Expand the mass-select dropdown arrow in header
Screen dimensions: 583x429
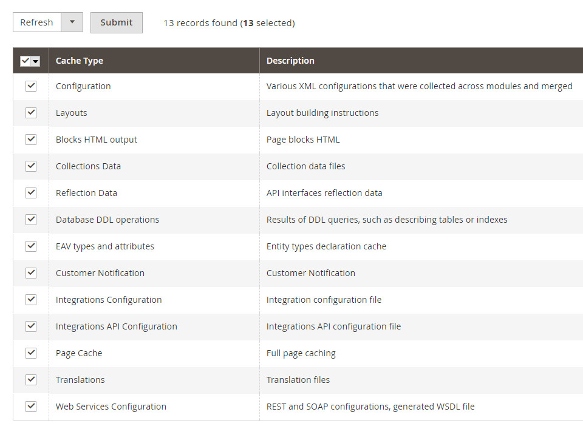coord(36,61)
